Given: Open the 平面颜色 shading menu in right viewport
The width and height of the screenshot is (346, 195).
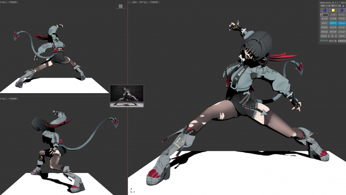Looking at the screenshot, I should pyautogui.click(x=155, y=2).
